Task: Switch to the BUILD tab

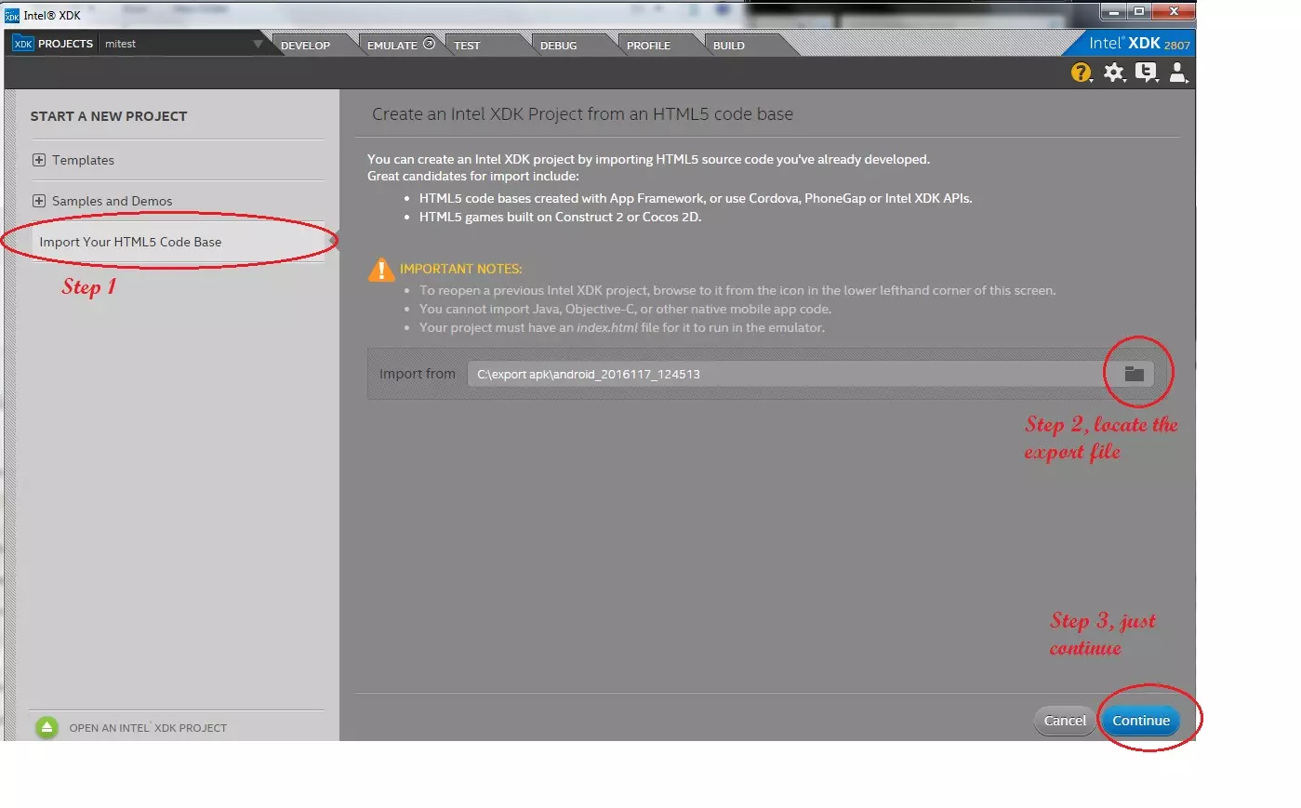Action: click(729, 46)
